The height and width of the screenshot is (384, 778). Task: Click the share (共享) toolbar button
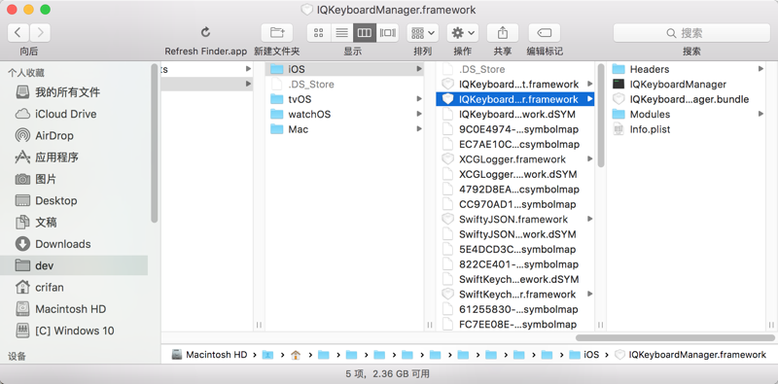(x=503, y=33)
